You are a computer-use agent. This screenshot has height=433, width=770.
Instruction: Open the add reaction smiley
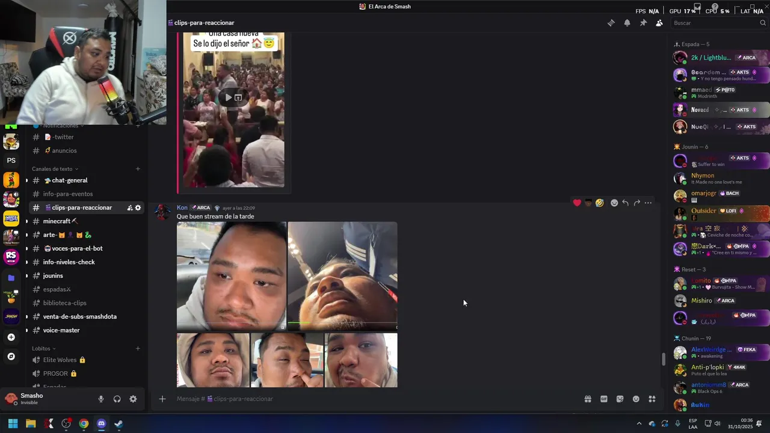click(x=614, y=203)
